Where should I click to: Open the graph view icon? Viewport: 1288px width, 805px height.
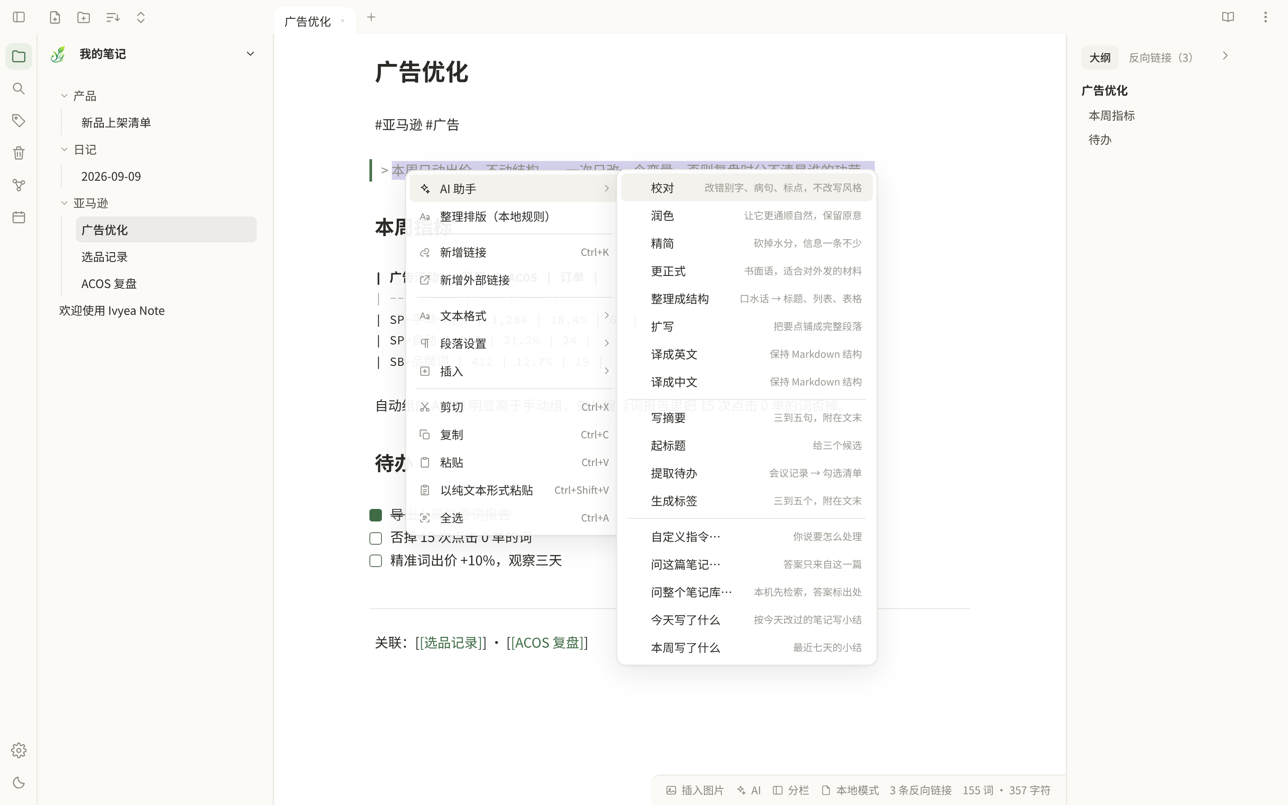pyautogui.click(x=19, y=185)
